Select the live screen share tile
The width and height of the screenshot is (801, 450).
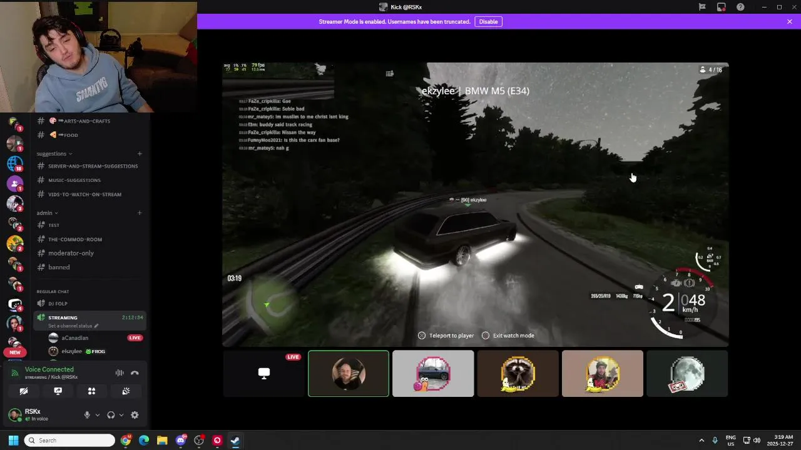[x=263, y=374]
